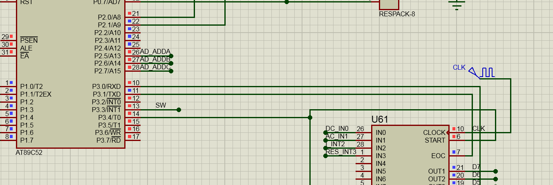Image resolution: width=553 pixels, height=185 pixels.
Task: Click the AC_IN1 input label
Action: click(337, 137)
